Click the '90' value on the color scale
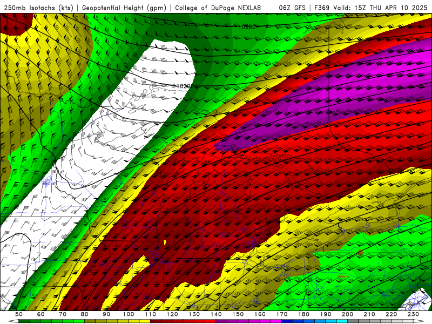432x324 pixels. [106, 314]
